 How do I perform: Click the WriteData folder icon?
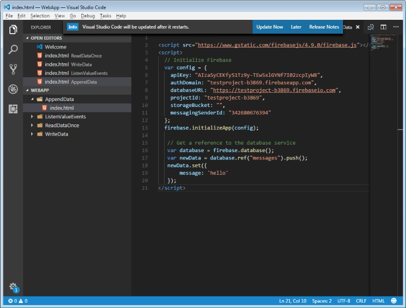coord(40,134)
